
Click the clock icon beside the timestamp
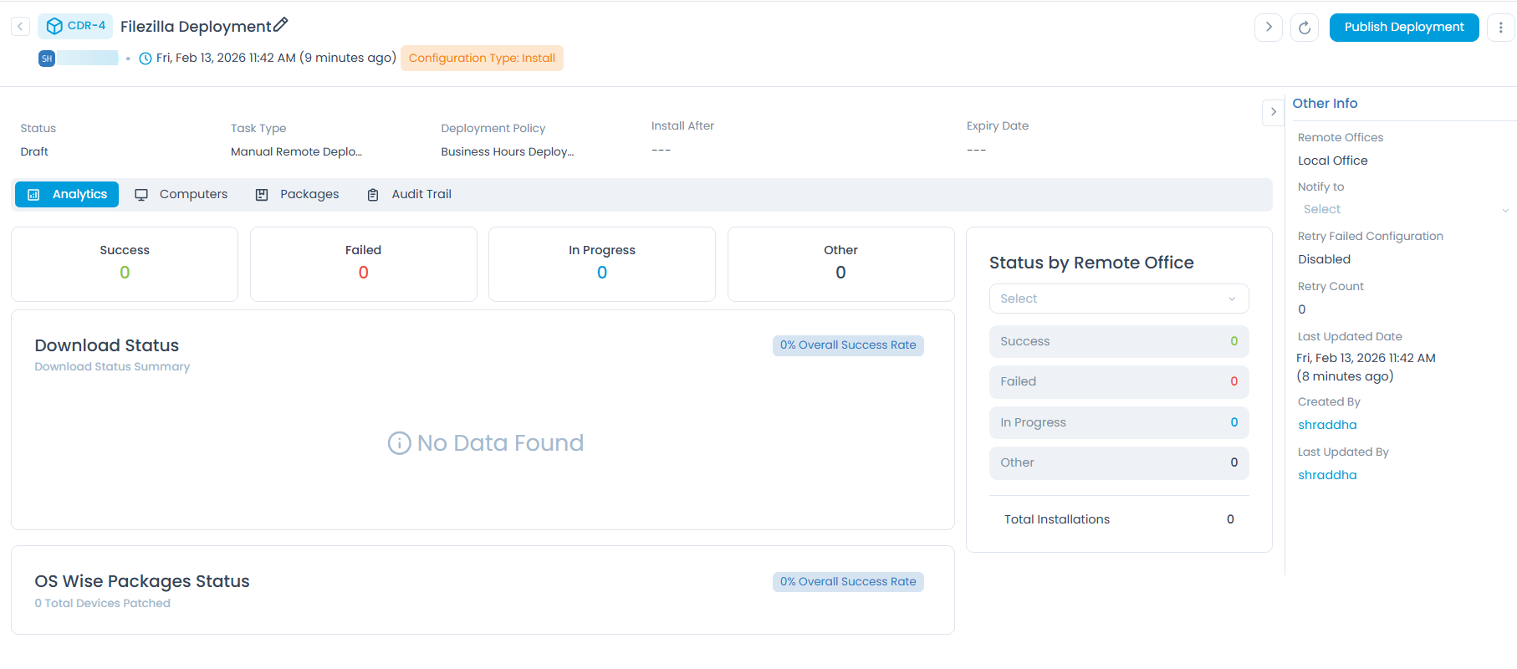(146, 59)
